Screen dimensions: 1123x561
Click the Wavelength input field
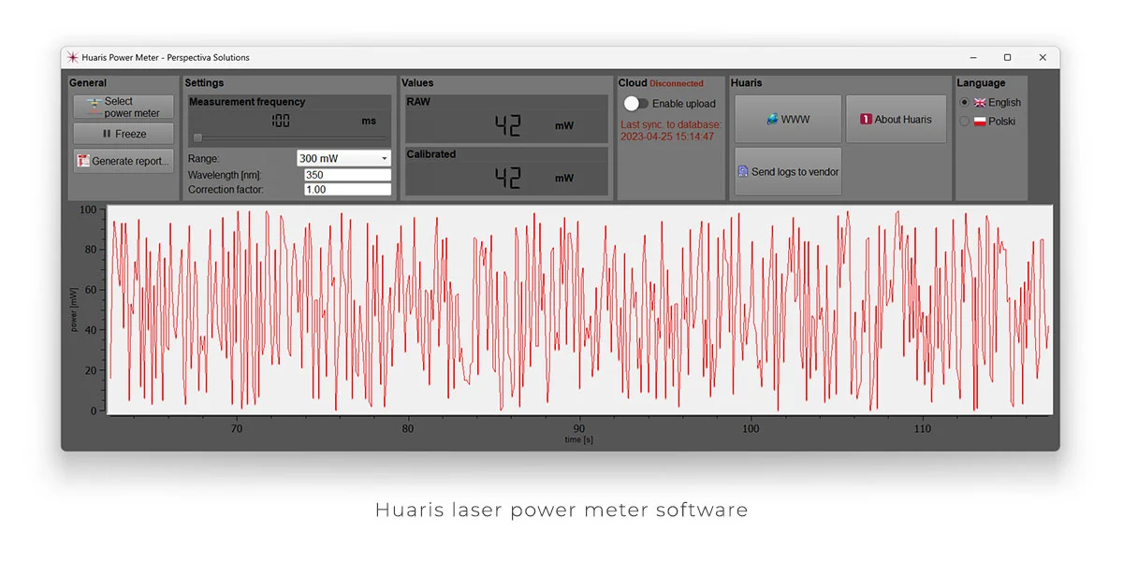[x=347, y=175]
